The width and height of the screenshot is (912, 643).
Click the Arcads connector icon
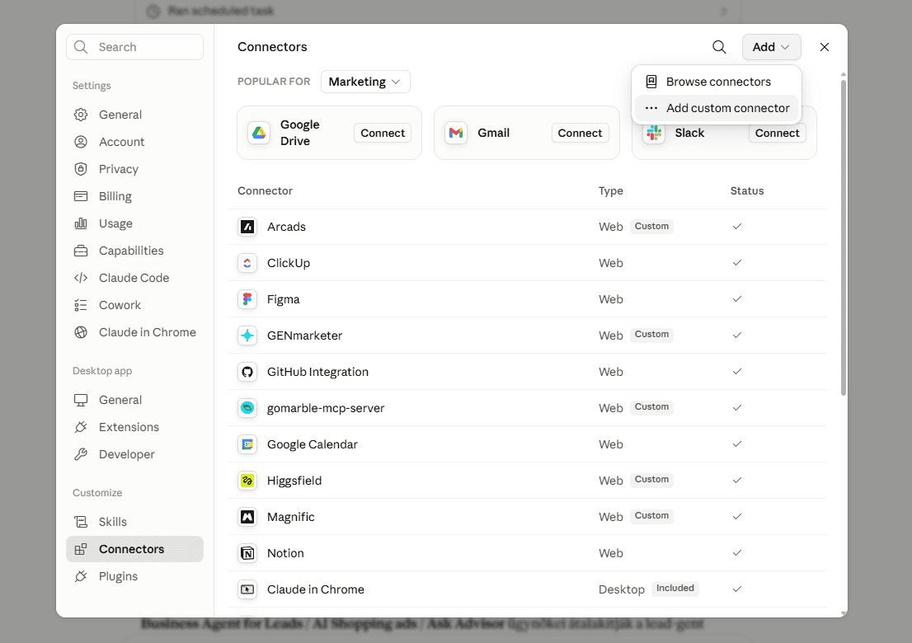pos(247,227)
